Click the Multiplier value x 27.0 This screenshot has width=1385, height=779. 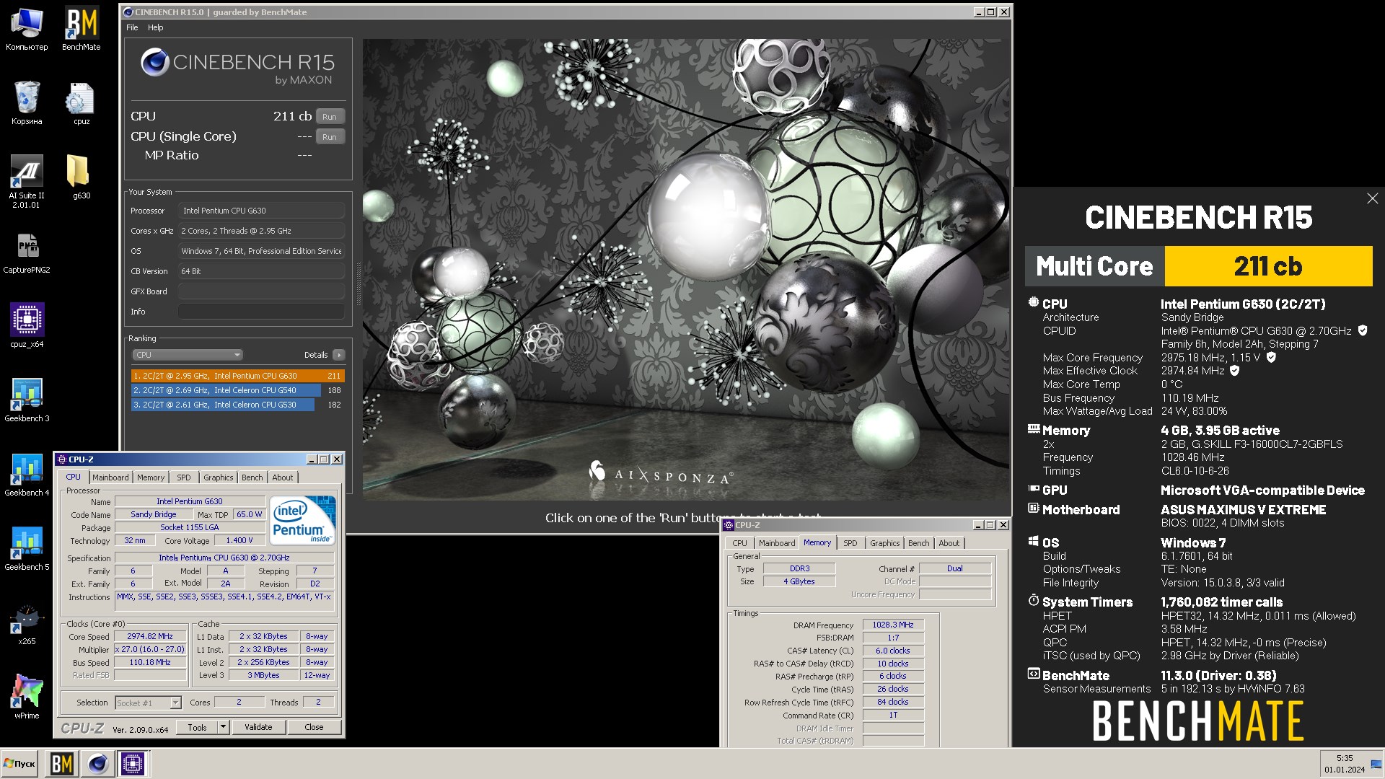pos(150,650)
